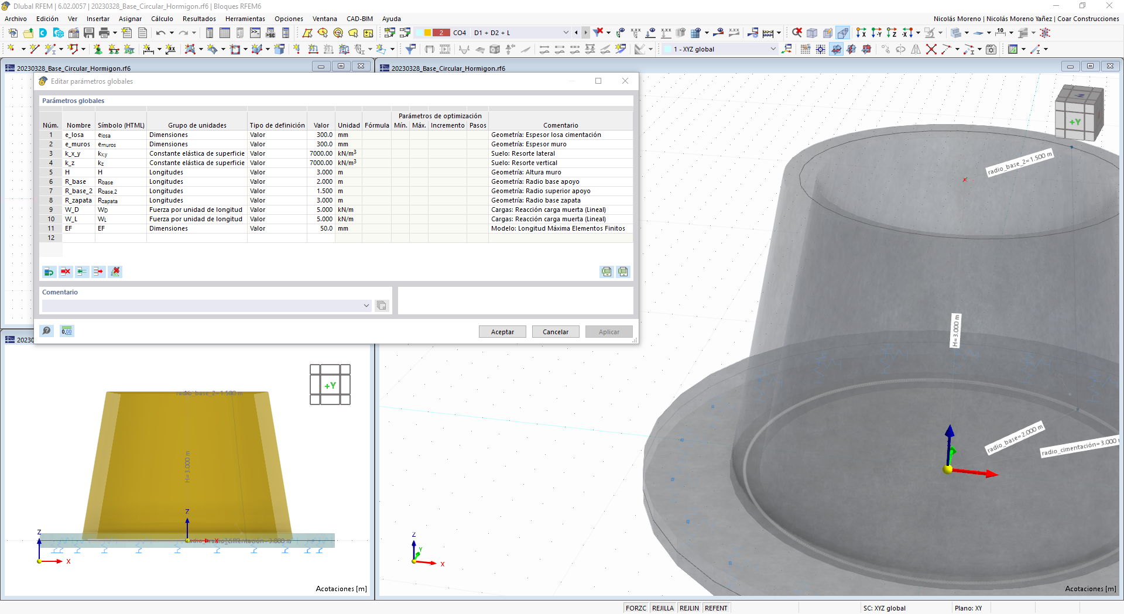This screenshot has width=1124, height=614.
Task: Click the camera screenshot settings icon
Action: [x=991, y=49]
